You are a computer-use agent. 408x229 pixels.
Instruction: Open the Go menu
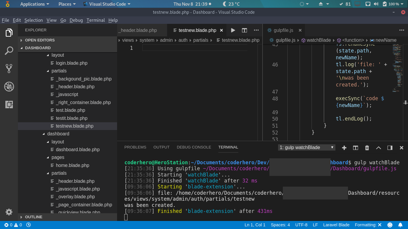pyautogui.click(x=63, y=20)
